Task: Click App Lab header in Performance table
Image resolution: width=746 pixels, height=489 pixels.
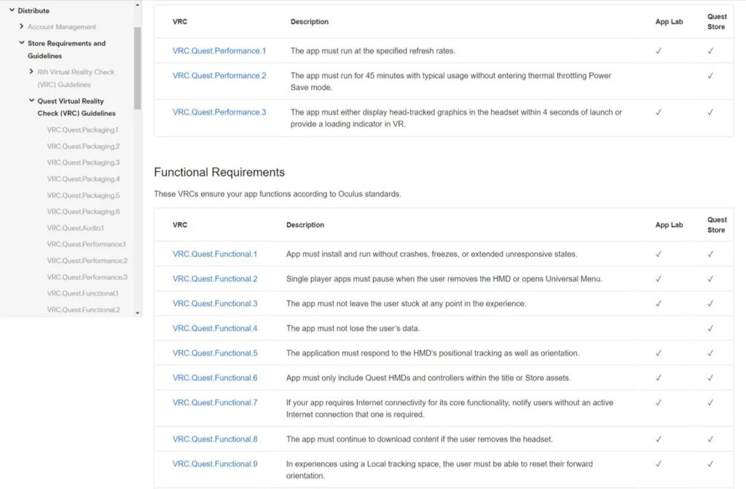Action: [x=669, y=21]
